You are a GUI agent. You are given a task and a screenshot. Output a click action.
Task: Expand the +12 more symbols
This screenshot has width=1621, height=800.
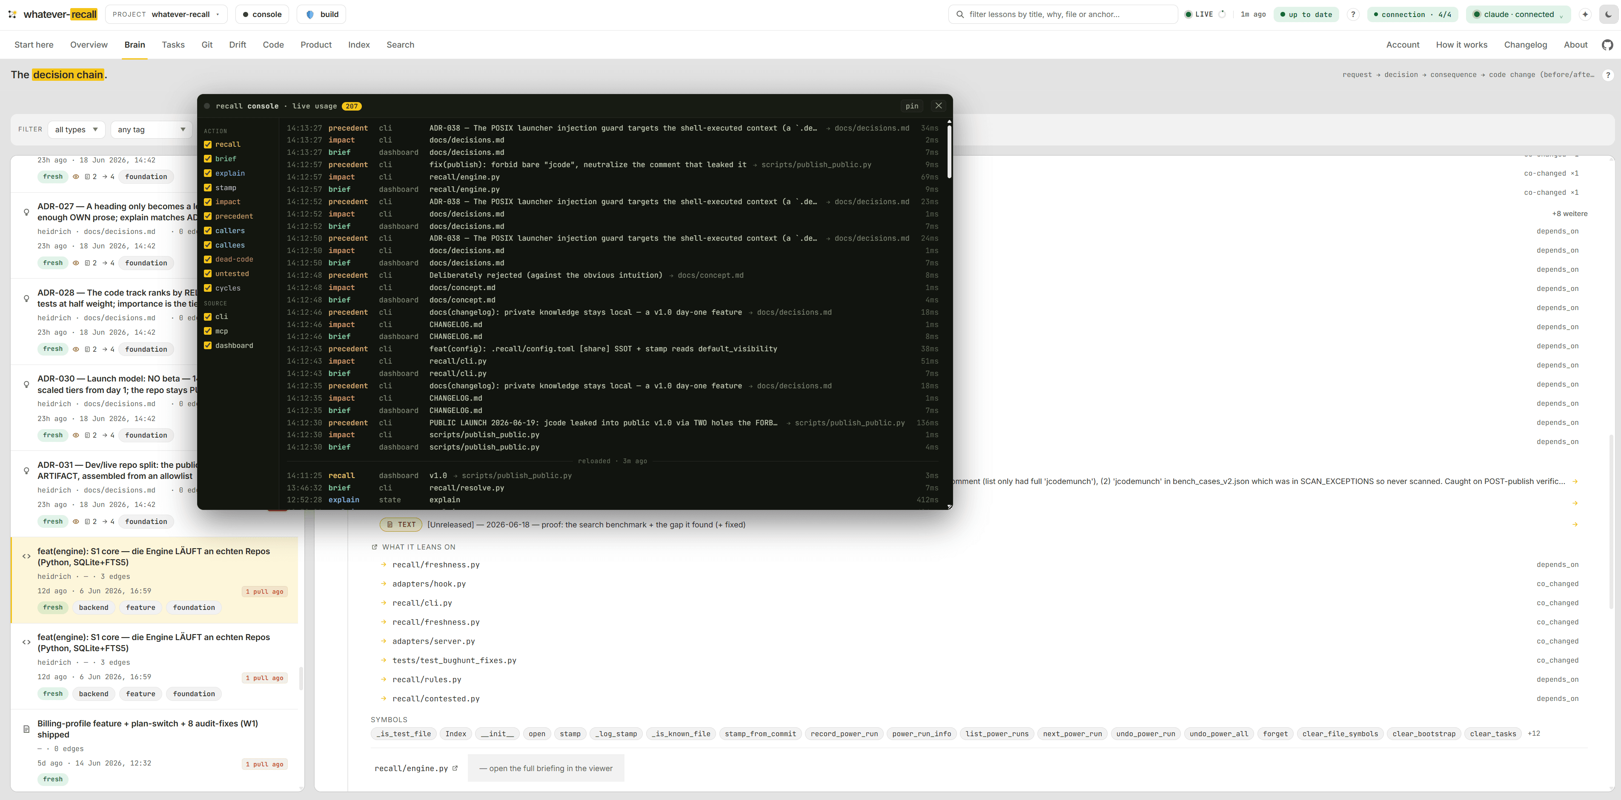tap(1534, 733)
